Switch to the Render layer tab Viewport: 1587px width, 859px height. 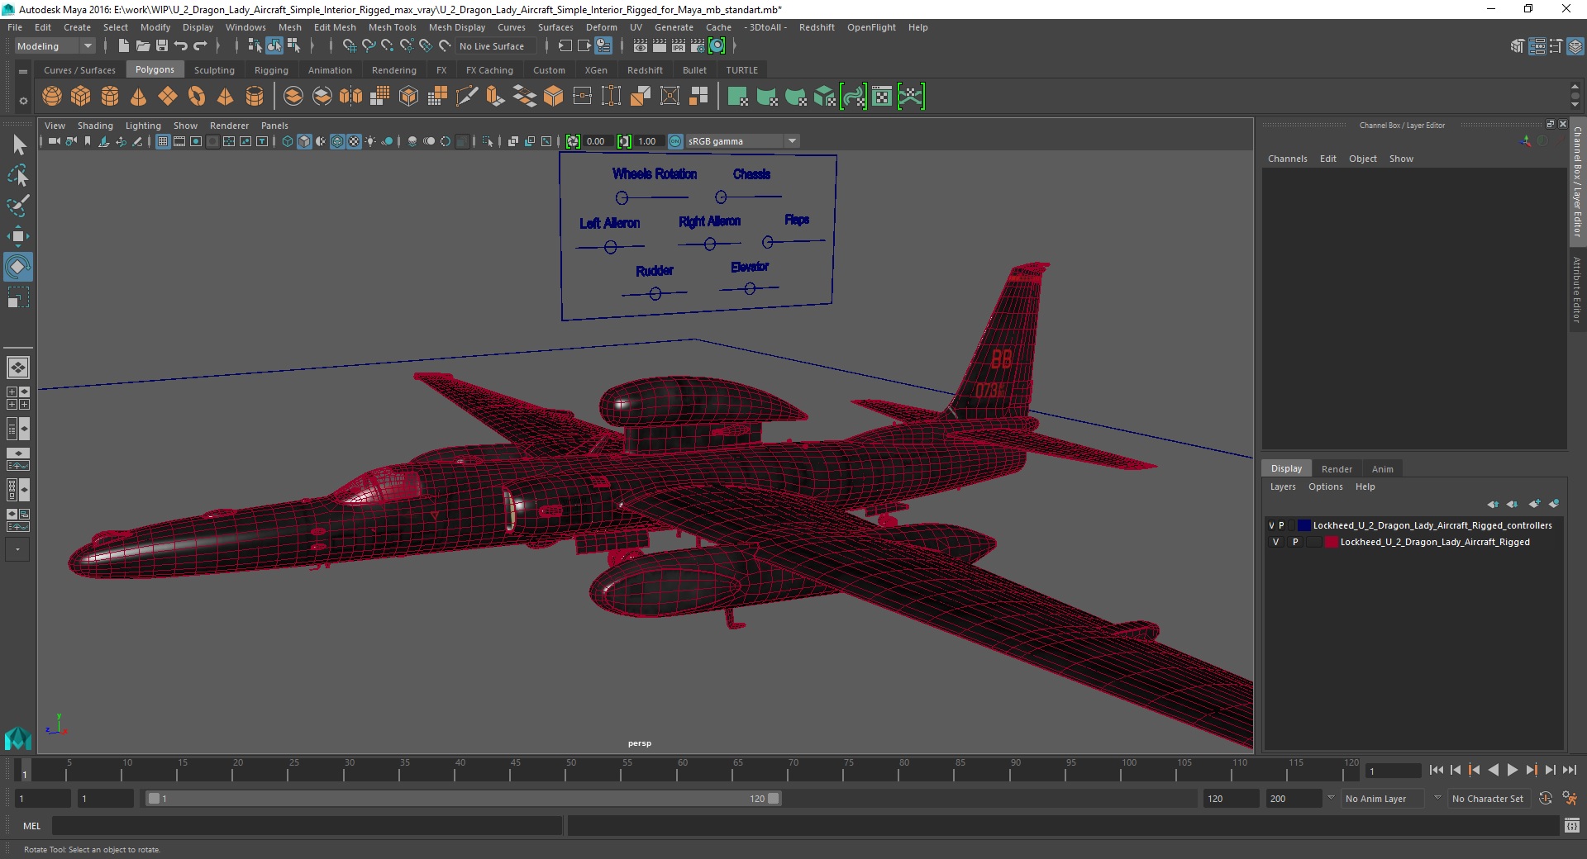point(1337,469)
